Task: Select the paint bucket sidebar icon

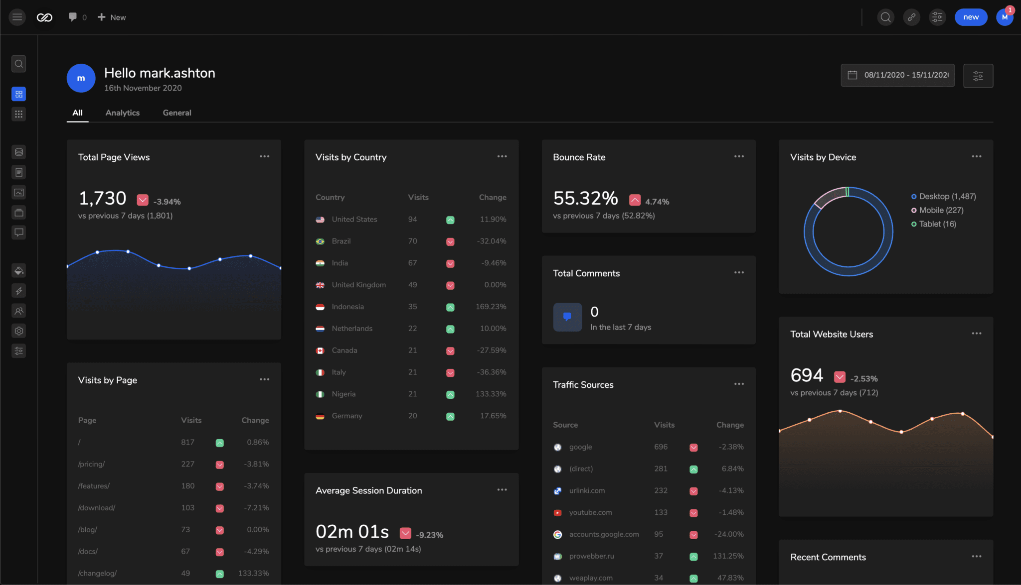Action: tap(18, 270)
